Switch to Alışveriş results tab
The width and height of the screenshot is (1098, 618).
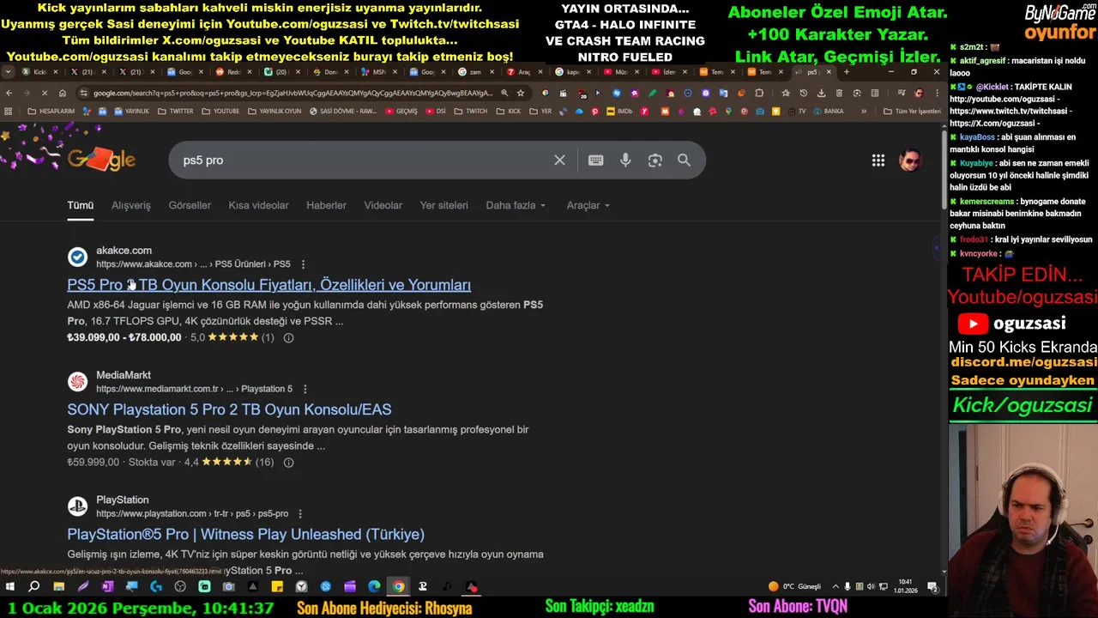pyautogui.click(x=130, y=205)
